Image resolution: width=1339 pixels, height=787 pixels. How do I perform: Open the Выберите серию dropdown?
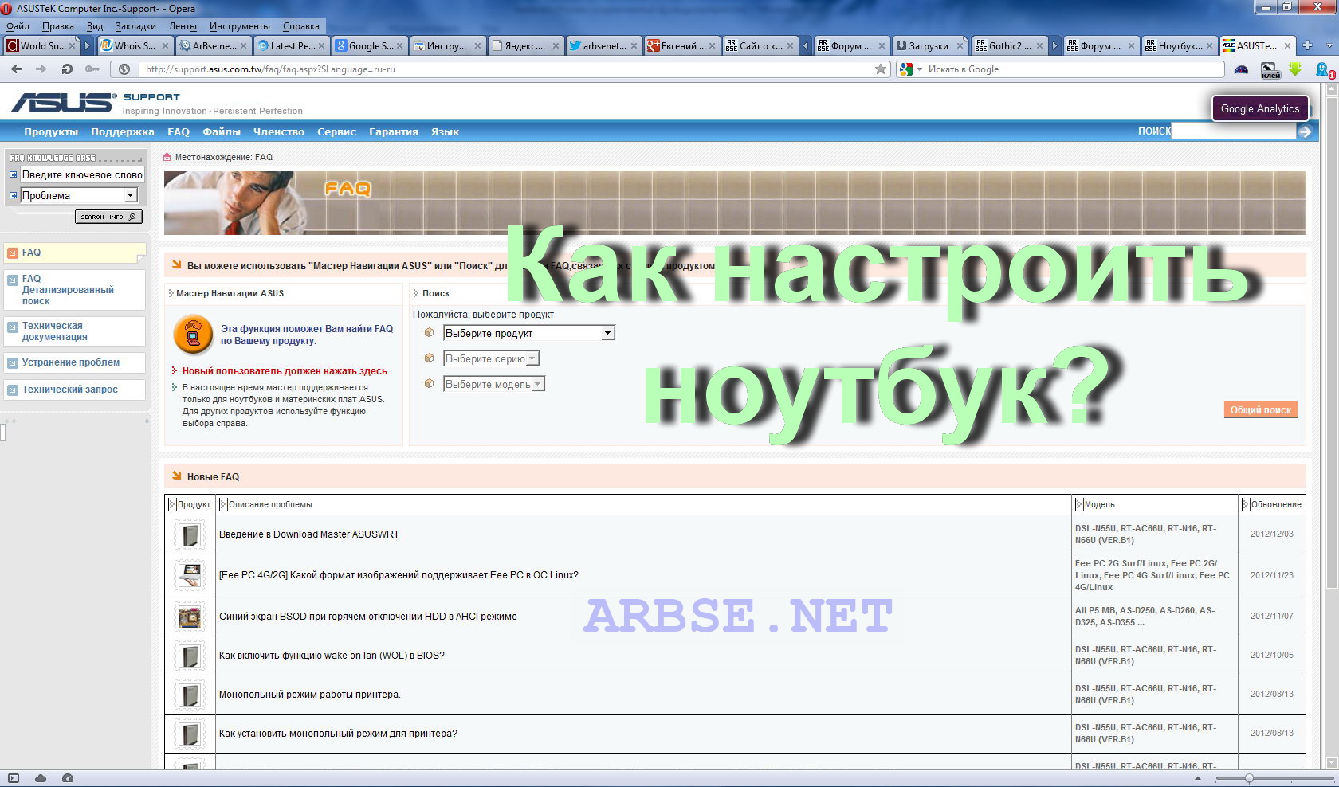tap(491, 358)
